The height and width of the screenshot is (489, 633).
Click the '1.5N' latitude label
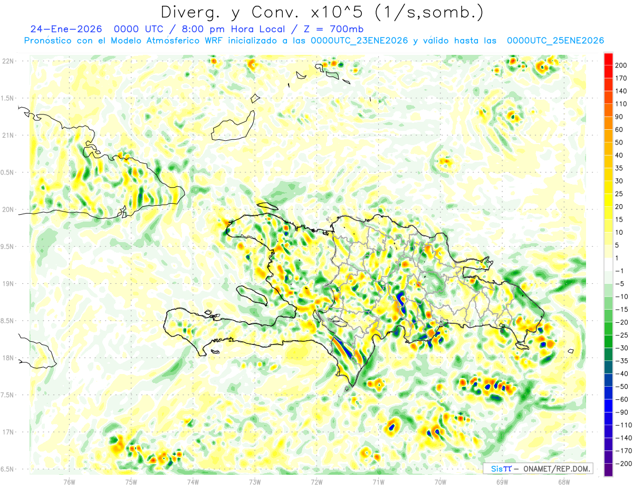[x=7, y=98]
